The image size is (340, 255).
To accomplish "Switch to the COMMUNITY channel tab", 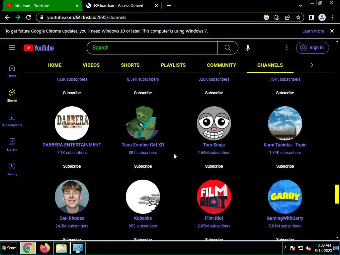I will click(221, 65).
